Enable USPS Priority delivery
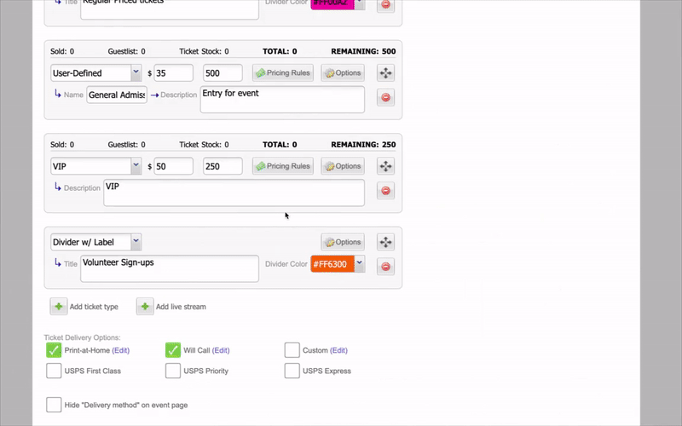The image size is (682, 426). (173, 371)
